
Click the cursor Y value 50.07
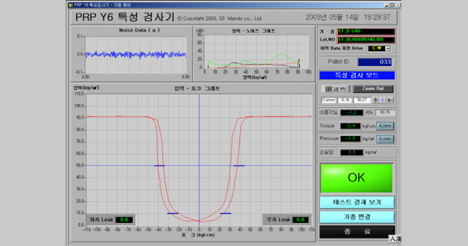click(362, 100)
